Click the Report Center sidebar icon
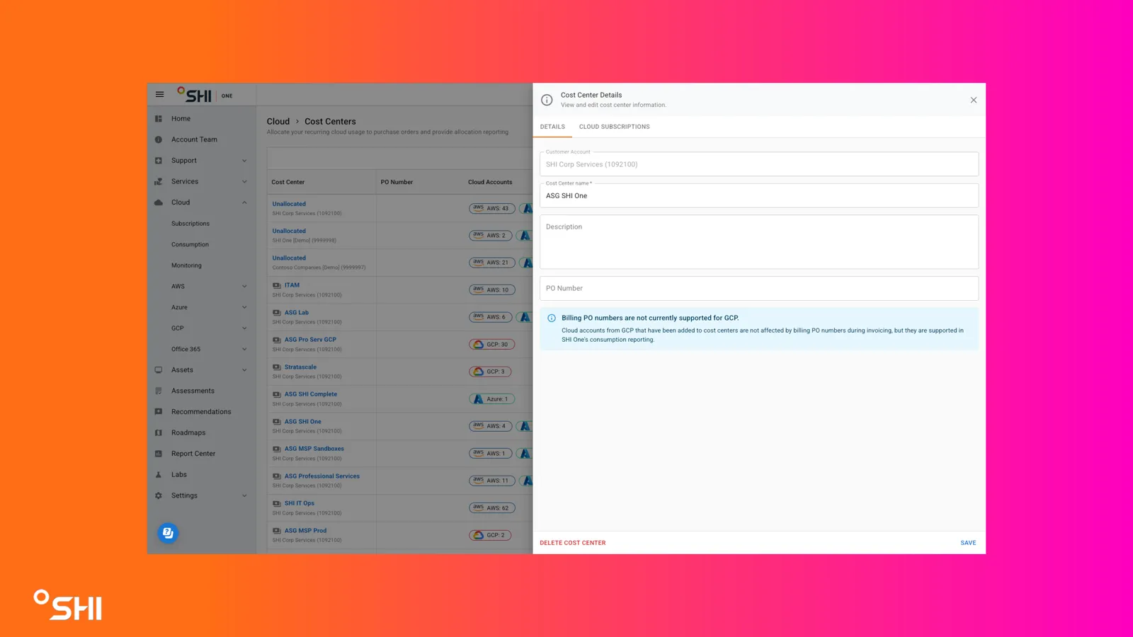This screenshot has width=1133, height=637. (159, 454)
